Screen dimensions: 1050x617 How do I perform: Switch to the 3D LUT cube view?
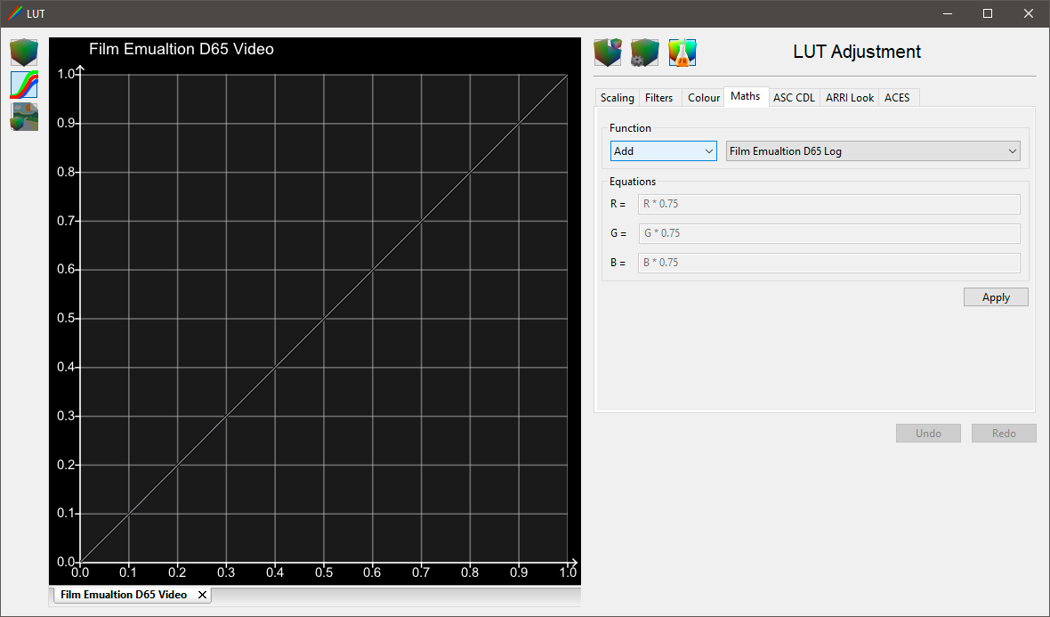(x=24, y=53)
